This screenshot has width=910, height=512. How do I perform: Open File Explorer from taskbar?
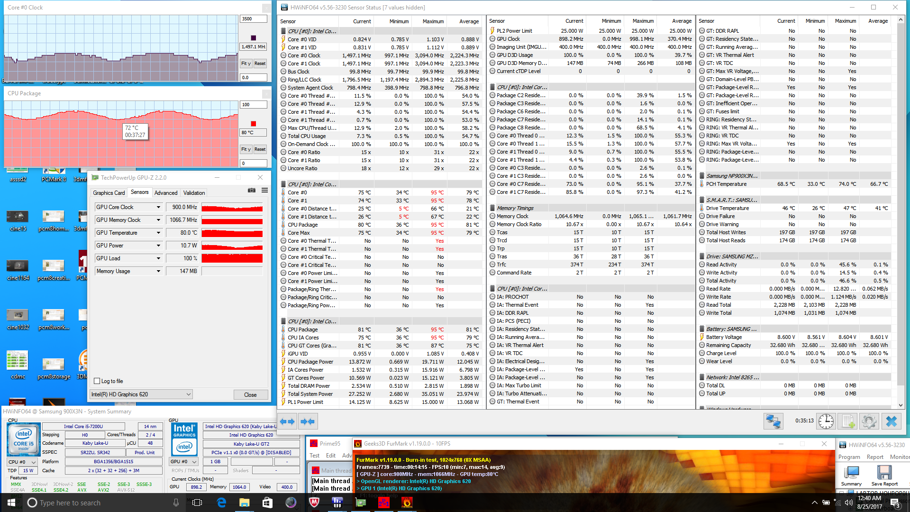244,503
